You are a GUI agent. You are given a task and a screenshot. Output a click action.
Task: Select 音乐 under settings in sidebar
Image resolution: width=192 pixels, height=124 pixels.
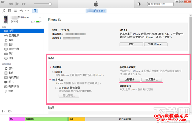point(22,40)
